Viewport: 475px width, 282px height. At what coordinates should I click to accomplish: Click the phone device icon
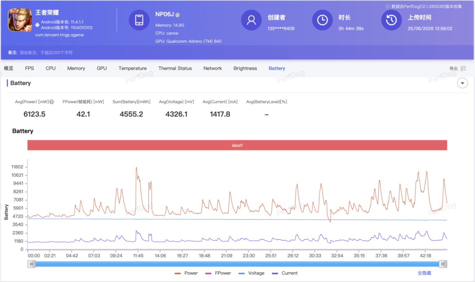click(x=139, y=20)
